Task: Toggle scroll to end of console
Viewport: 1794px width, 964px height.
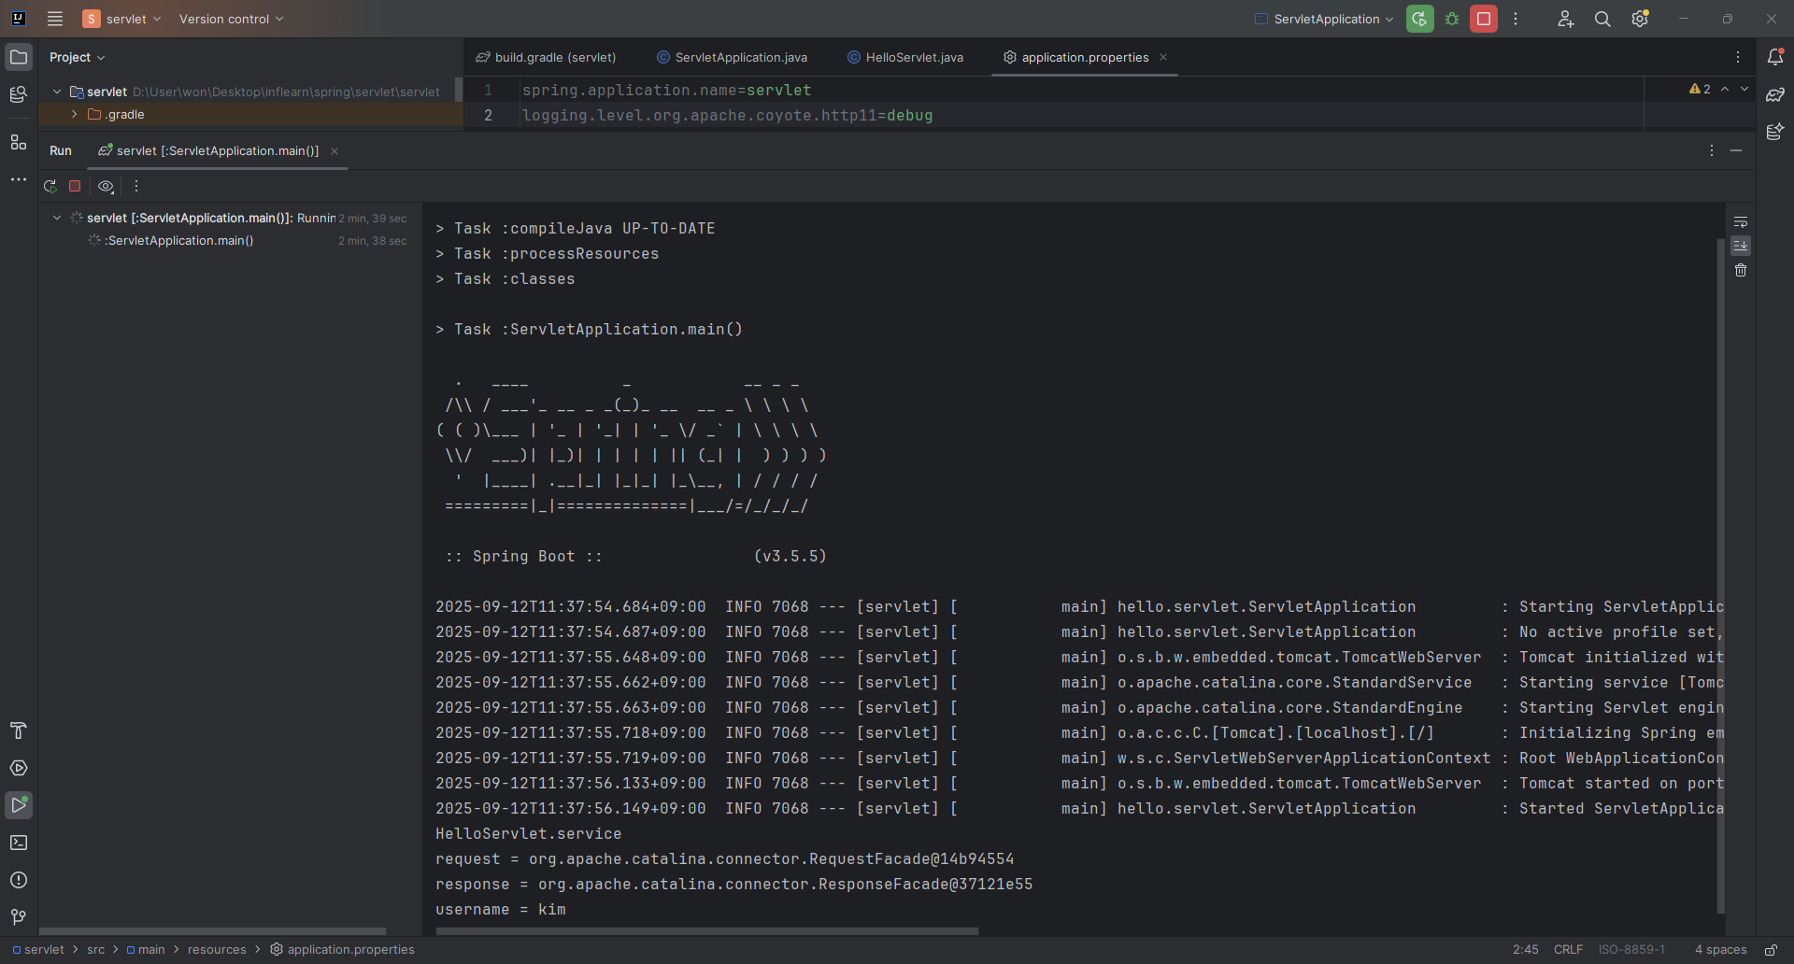Action: [1741, 246]
